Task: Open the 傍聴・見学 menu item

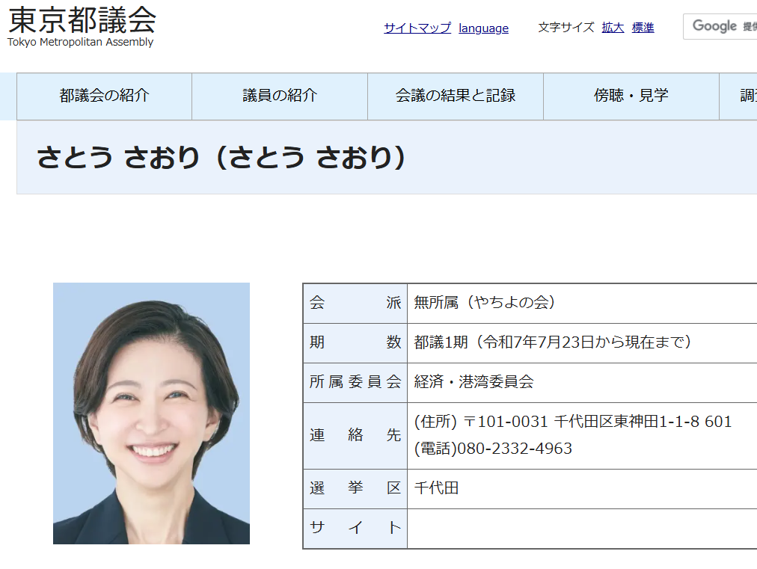Action: [x=631, y=96]
